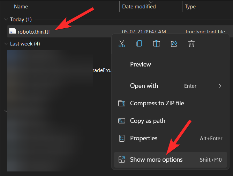The height and width of the screenshot is (176, 233).
Task: Click the TrueType font file type cell
Action: coord(205,31)
